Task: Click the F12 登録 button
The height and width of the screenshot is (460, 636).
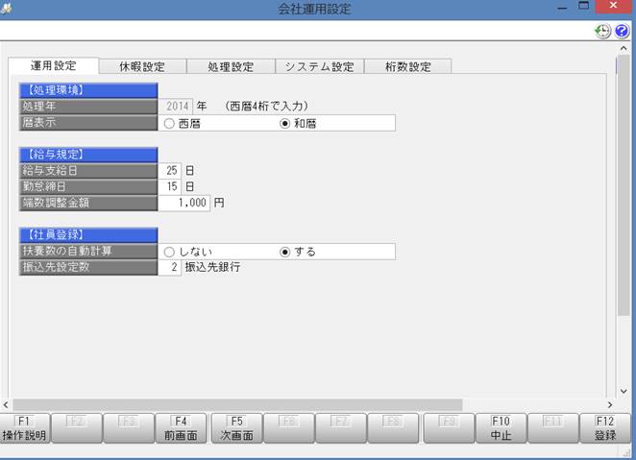Action: pyautogui.click(x=605, y=428)
